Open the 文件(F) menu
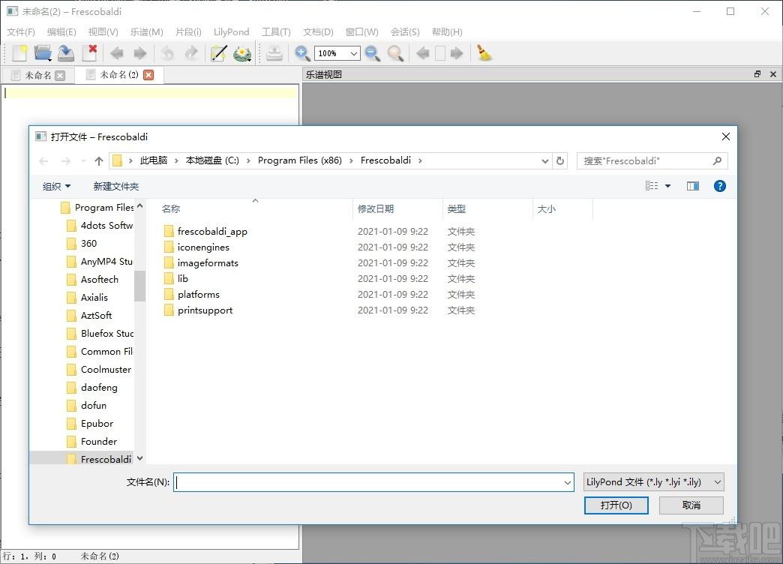 21,32
